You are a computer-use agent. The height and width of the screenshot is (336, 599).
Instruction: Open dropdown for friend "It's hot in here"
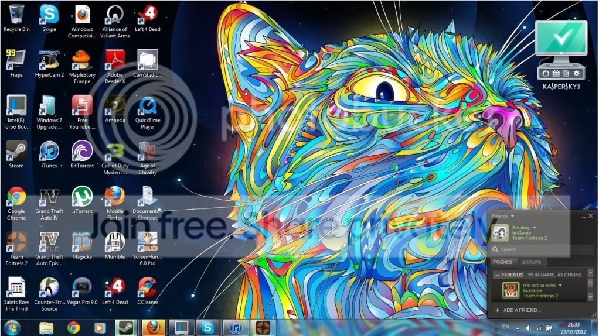click(560, 285)
